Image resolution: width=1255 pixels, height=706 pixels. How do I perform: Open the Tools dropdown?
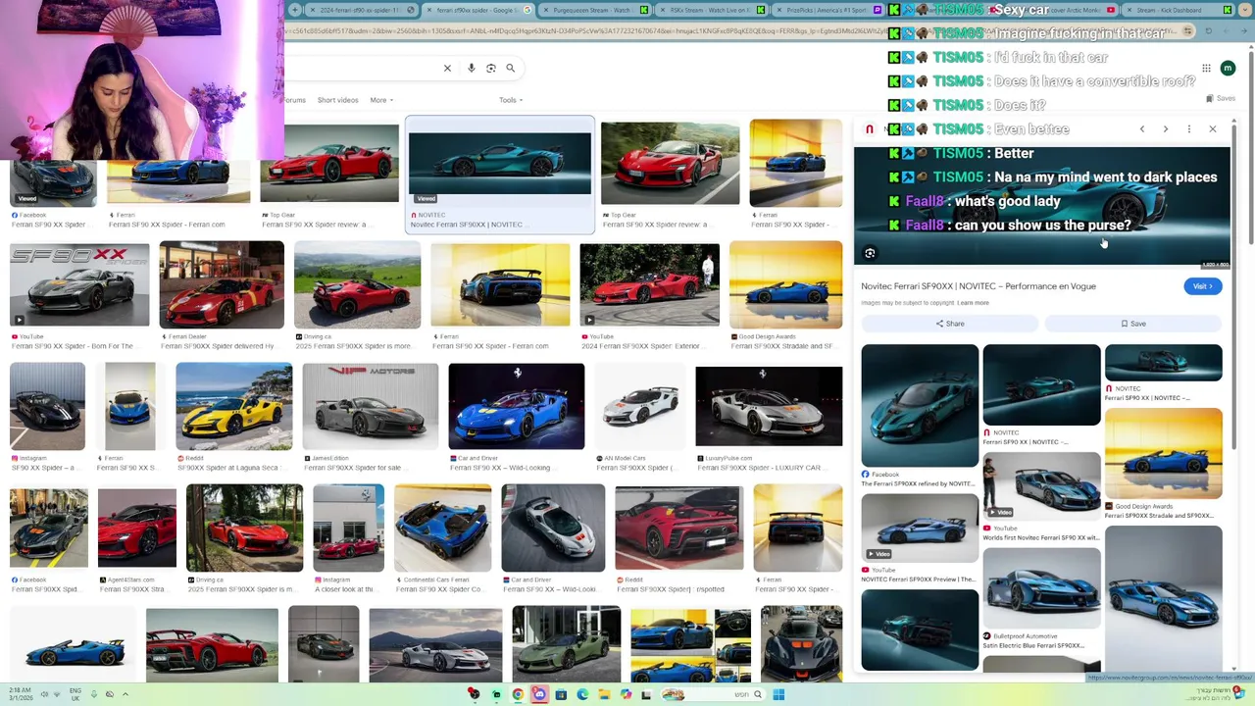coord(511,100)
